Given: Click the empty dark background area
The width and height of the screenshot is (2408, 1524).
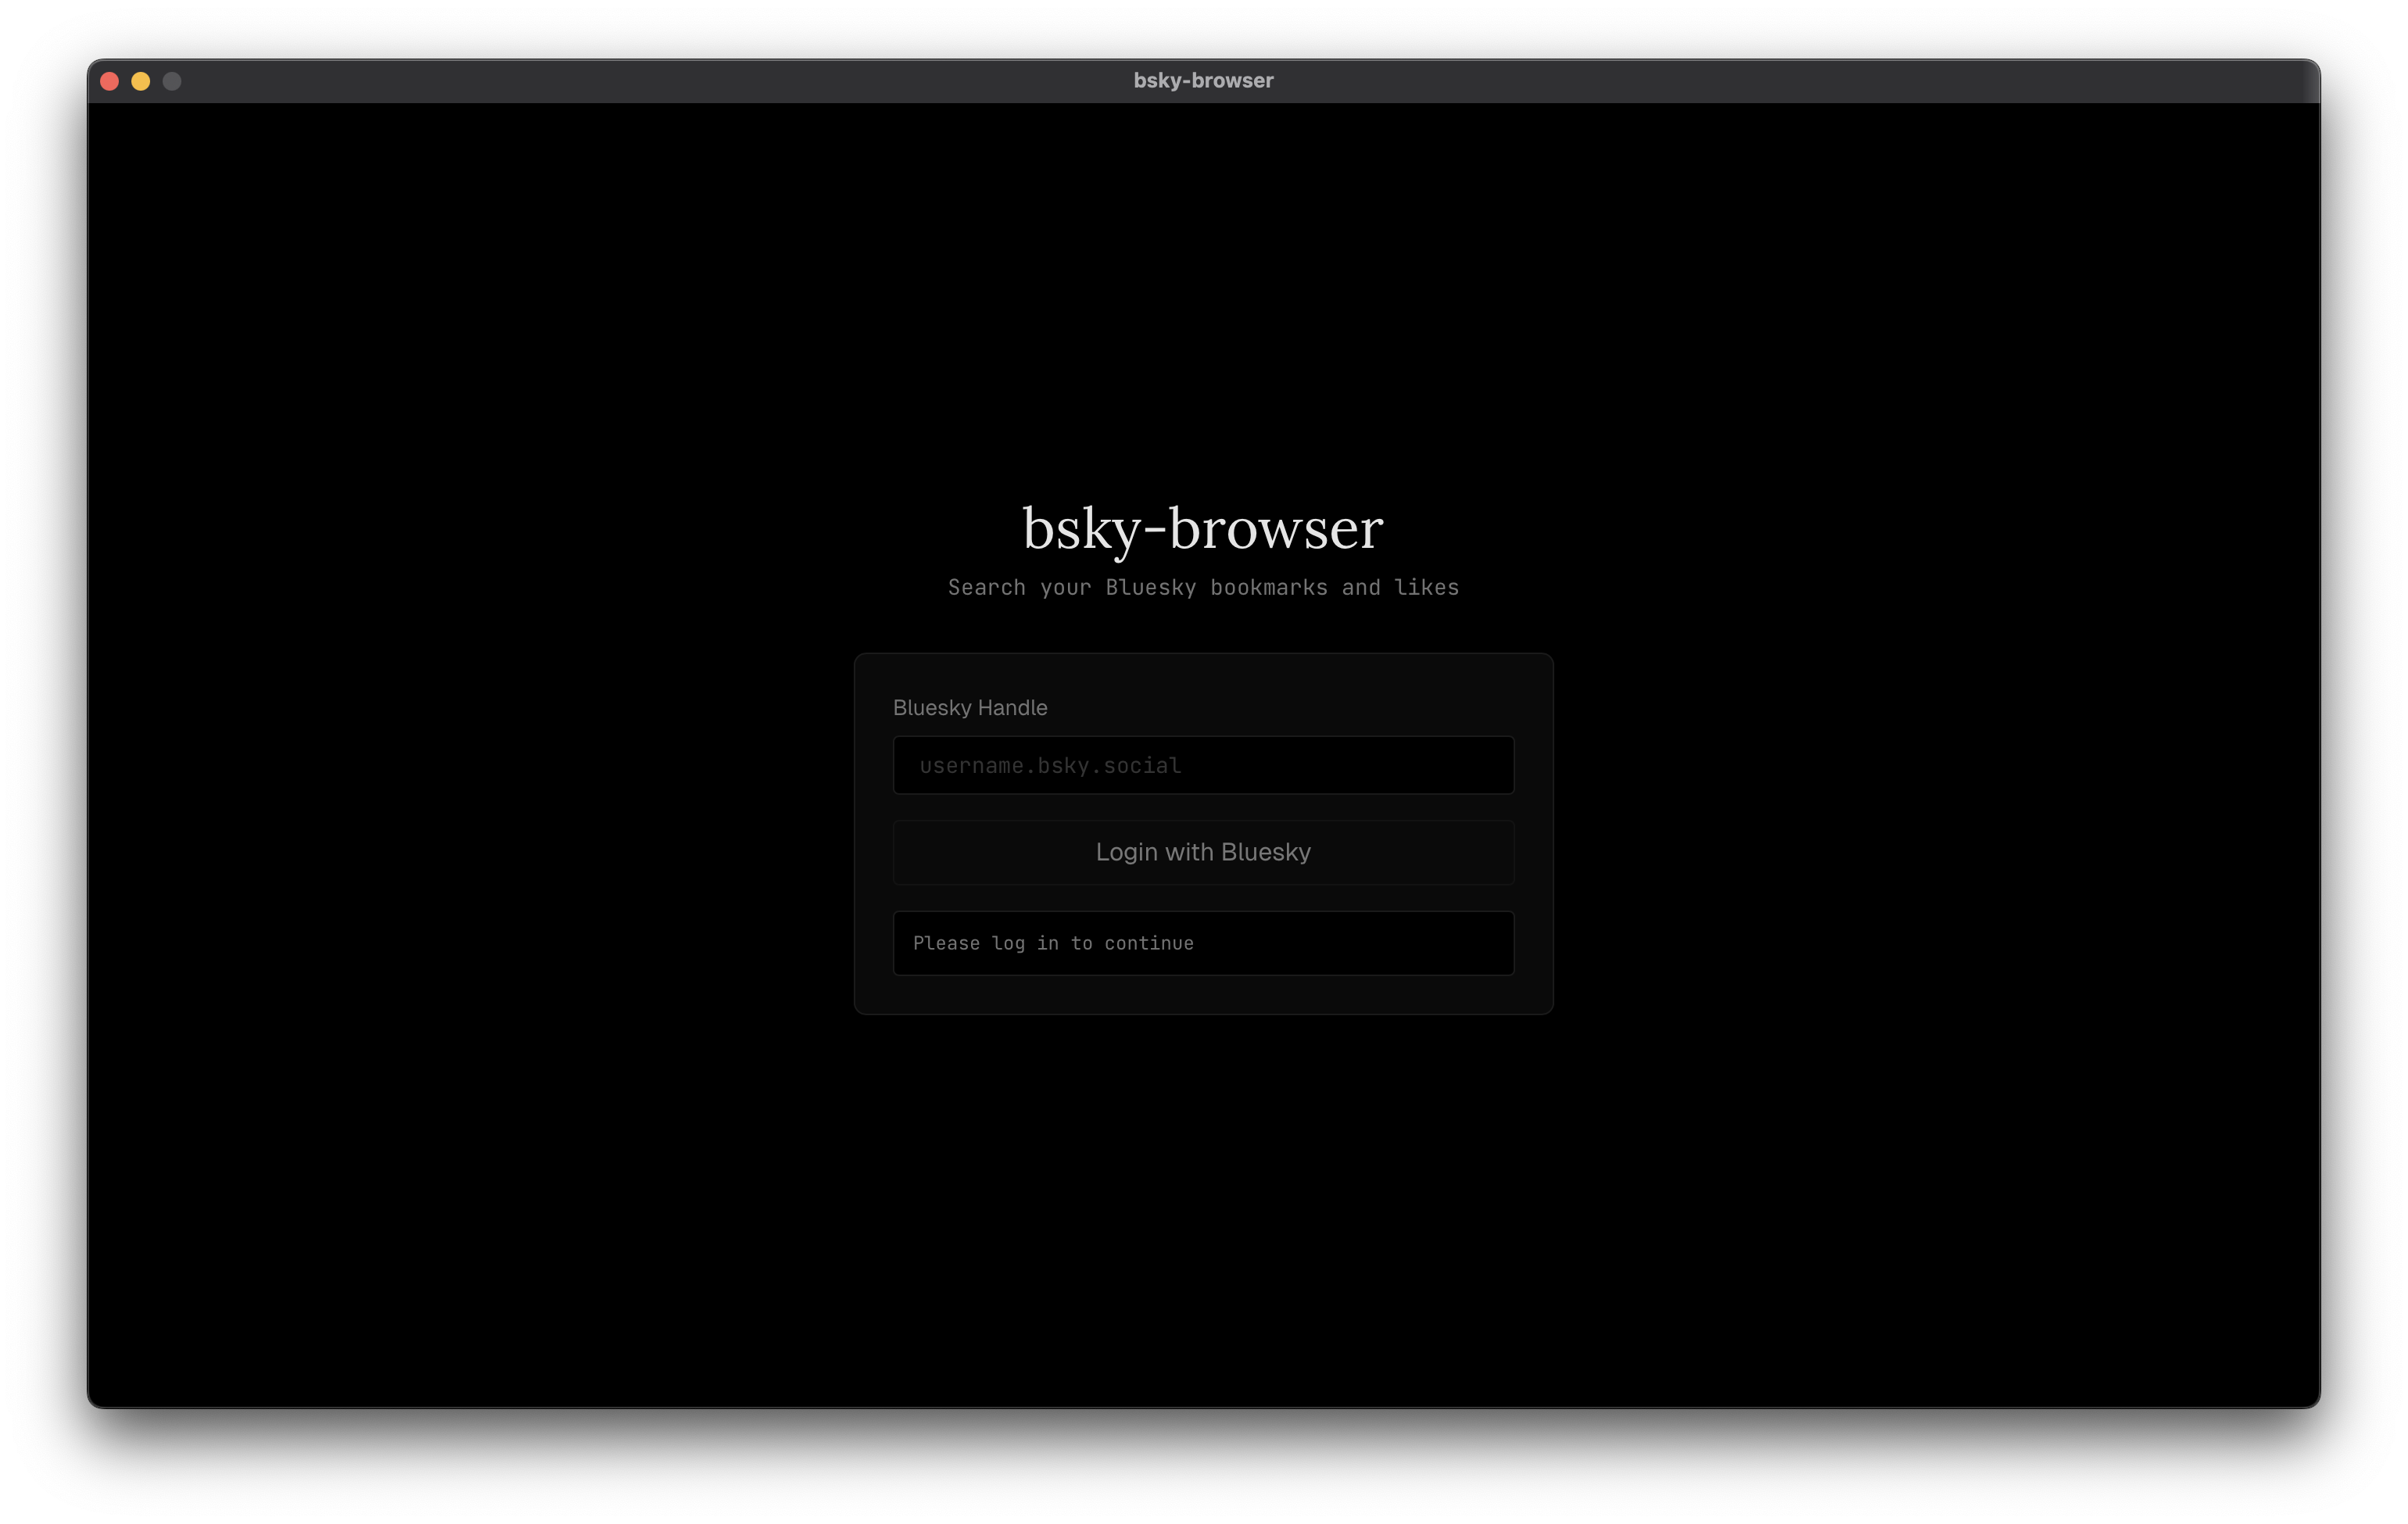Looking at the screenshot, I should (x=500, y=1199).
